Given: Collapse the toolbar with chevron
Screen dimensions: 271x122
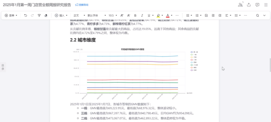Looking at the screenshot, I should (x=264, y=15).
